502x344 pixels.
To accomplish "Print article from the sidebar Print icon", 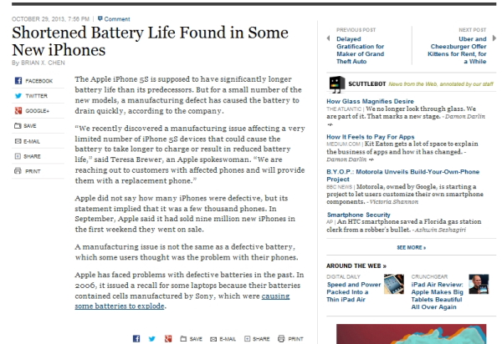I will click(18, 171).
